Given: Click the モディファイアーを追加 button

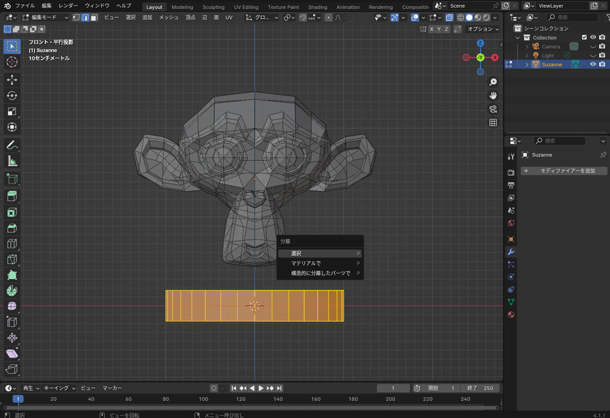Looking at the screenshot, I should tap(563, 171).
